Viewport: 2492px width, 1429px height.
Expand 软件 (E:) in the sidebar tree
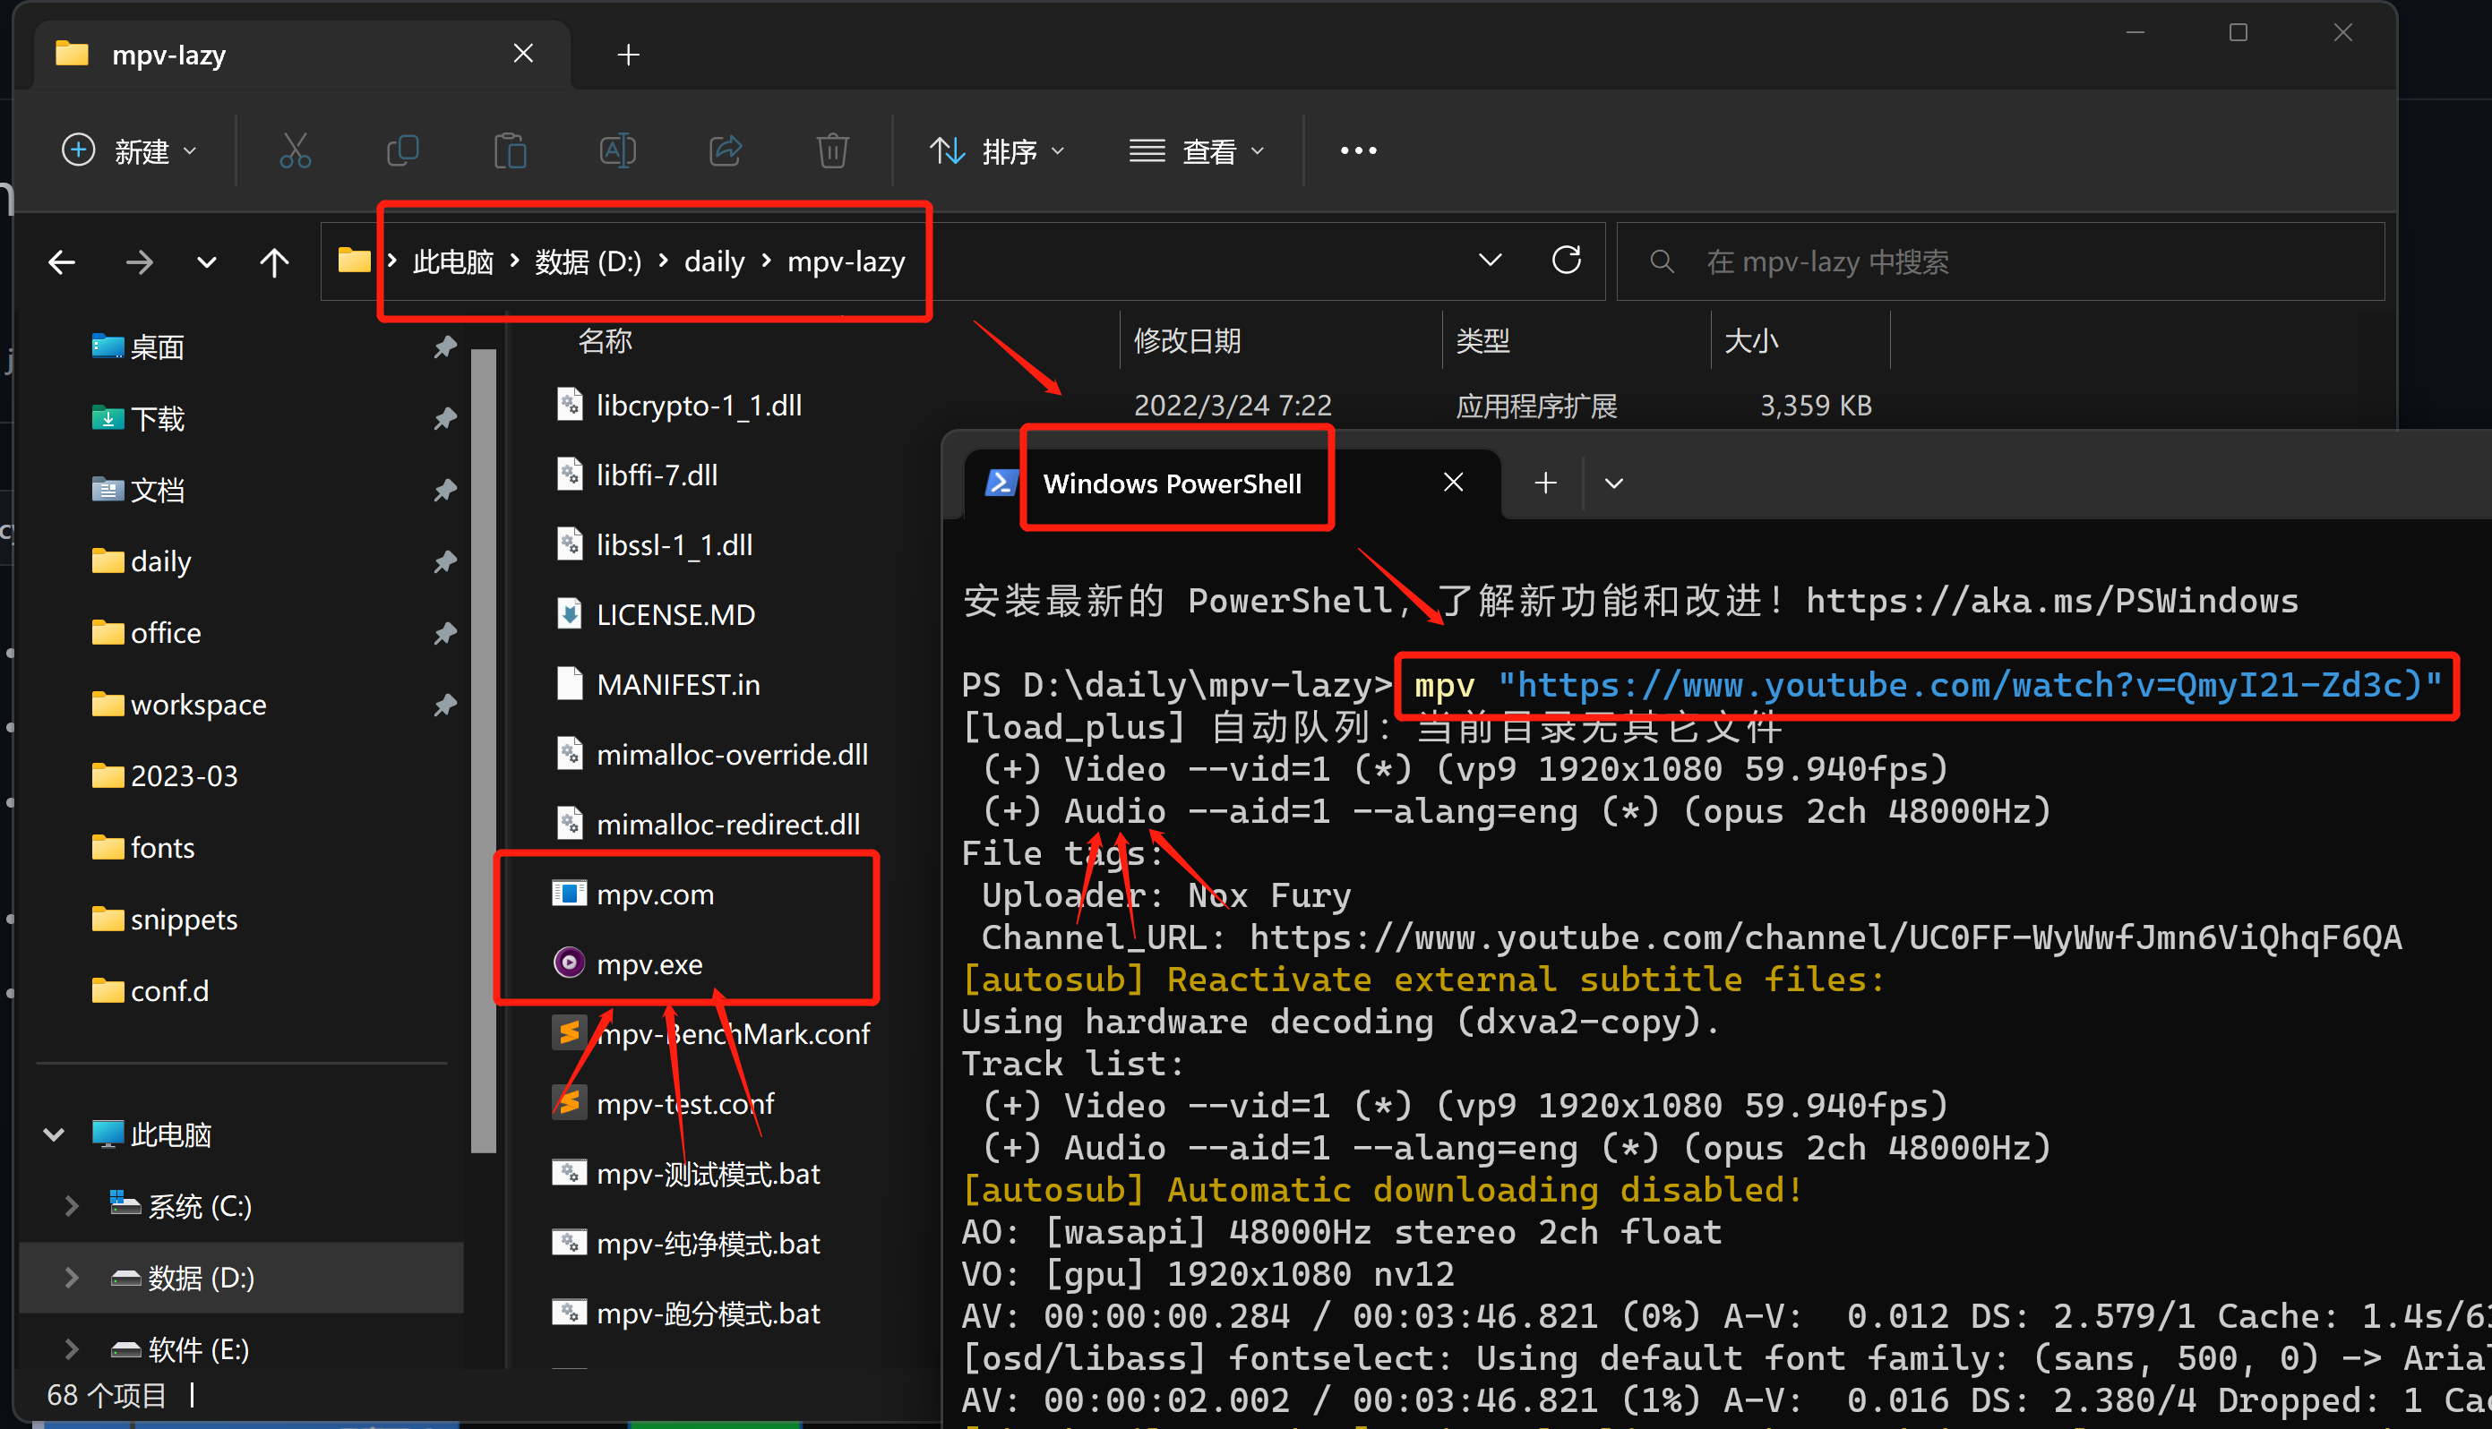coord(70,1348)
